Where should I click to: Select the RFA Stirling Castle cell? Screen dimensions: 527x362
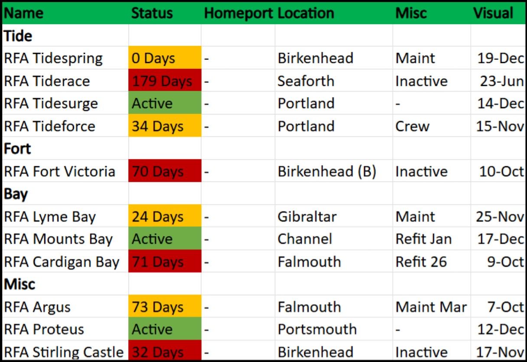point(64,352)
